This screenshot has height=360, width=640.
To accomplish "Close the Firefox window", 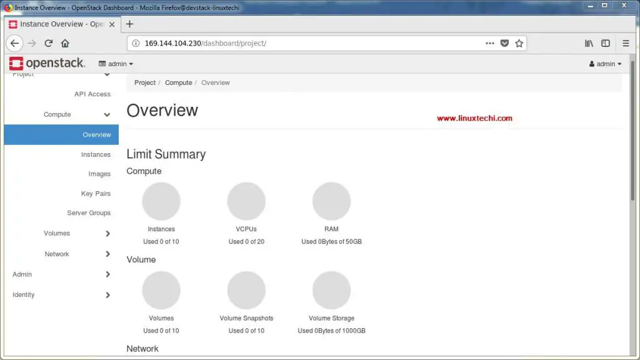I will (x=624, y=6).
